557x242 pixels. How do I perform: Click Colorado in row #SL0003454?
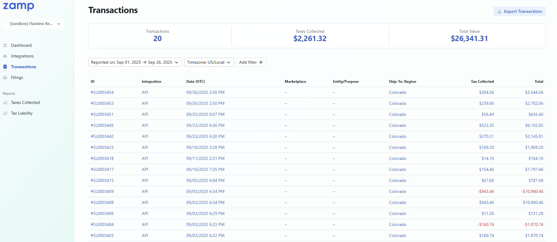pyautogui.click(x=398, y=92)
